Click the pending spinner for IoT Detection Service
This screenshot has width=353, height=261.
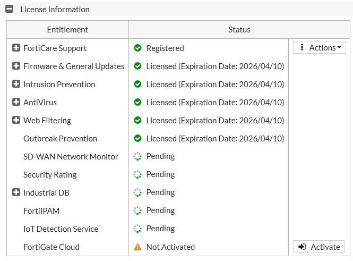pyautogui.click(x=137, y=229)
